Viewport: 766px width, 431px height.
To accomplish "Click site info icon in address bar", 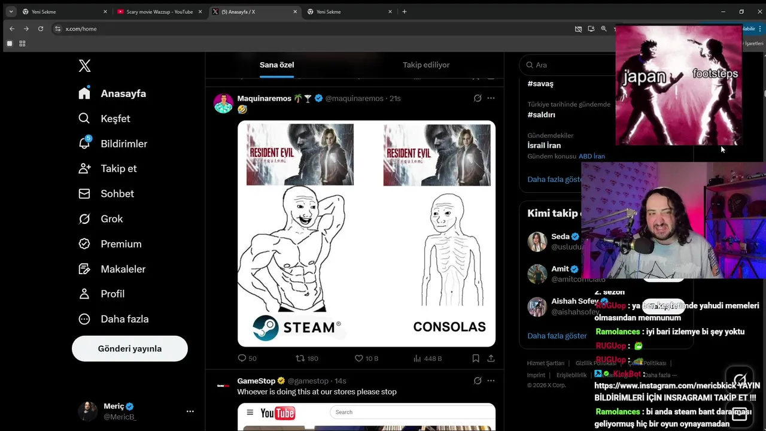I will [x=57, y=29].
